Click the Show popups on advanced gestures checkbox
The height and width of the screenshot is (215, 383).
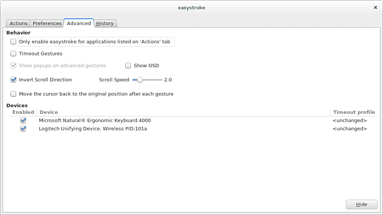click(14, 66)
